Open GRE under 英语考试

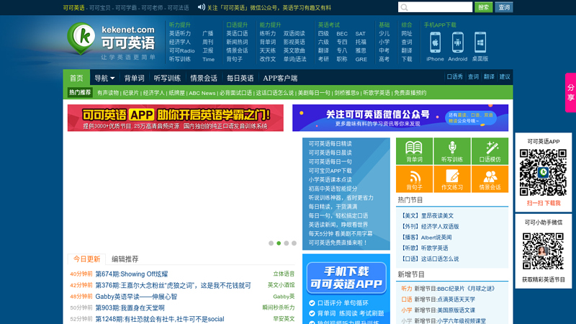[x=361, y=59]
